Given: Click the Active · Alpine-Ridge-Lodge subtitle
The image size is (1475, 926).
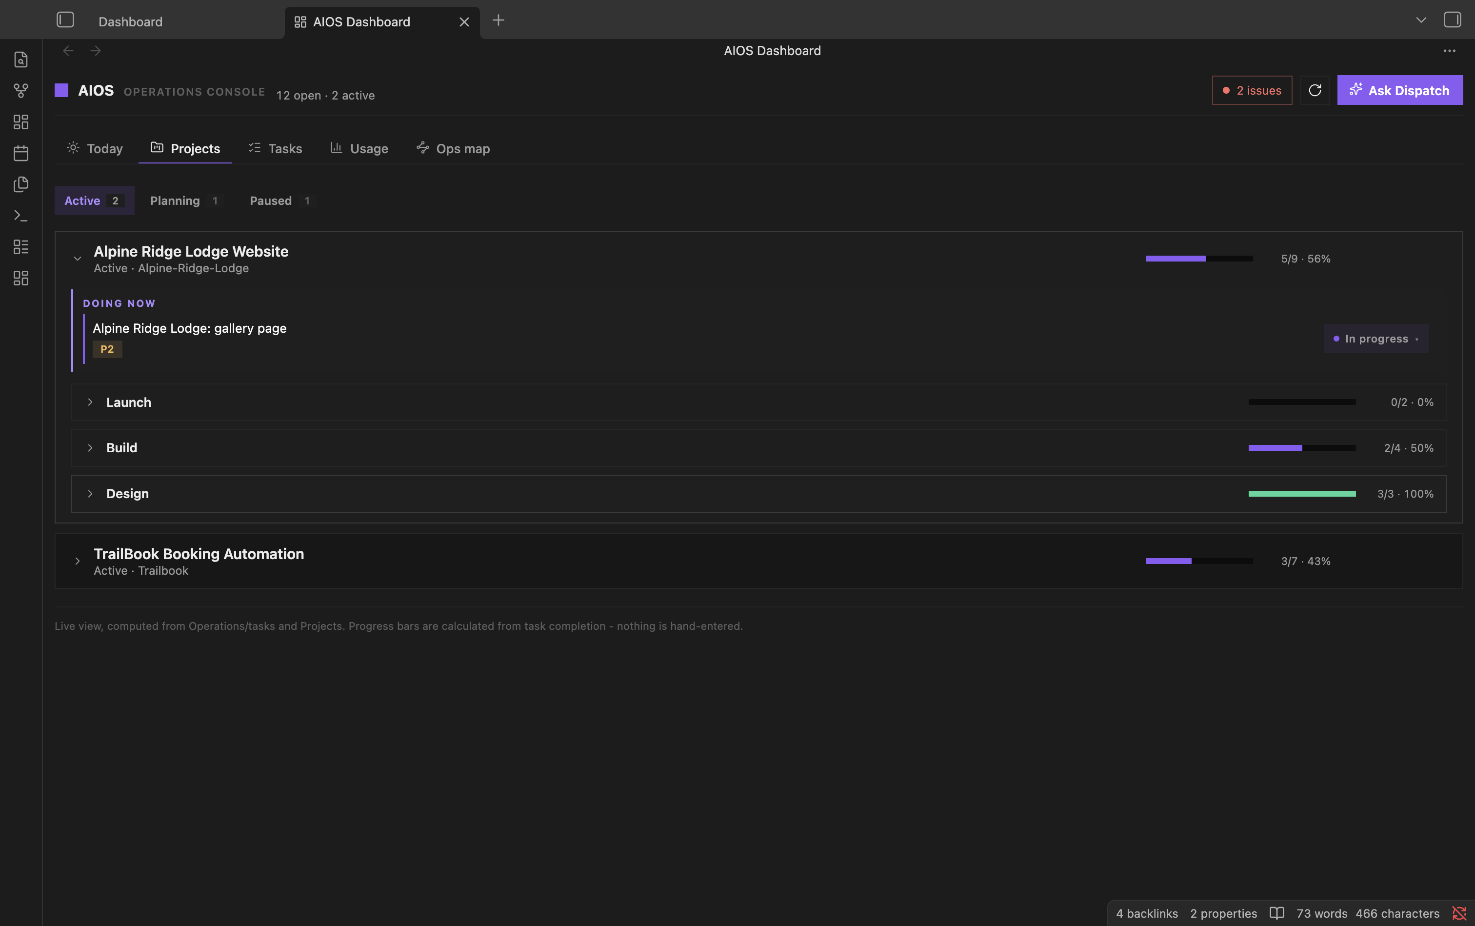Looking at the screenshot, I should [x=171, y=268].
